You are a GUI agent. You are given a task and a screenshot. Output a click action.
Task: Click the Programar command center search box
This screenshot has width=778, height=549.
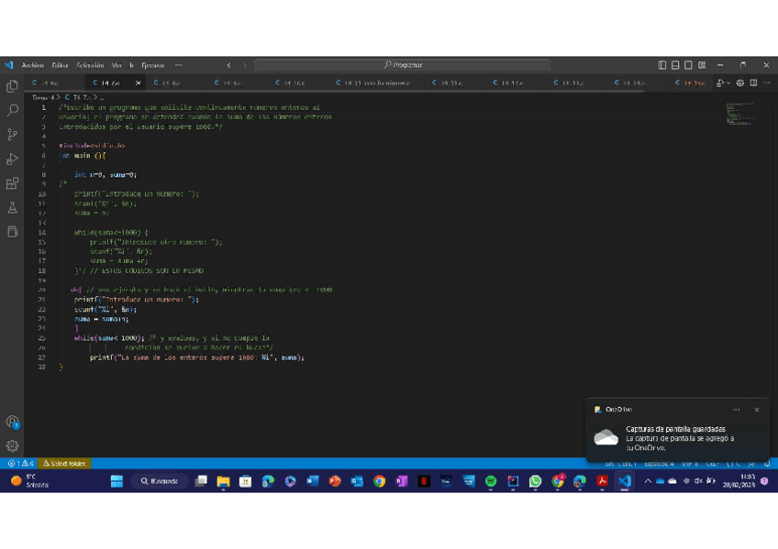(x=403, y=65)
